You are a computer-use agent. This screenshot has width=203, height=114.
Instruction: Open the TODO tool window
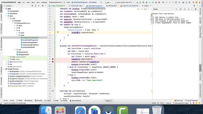coord(19,101)
